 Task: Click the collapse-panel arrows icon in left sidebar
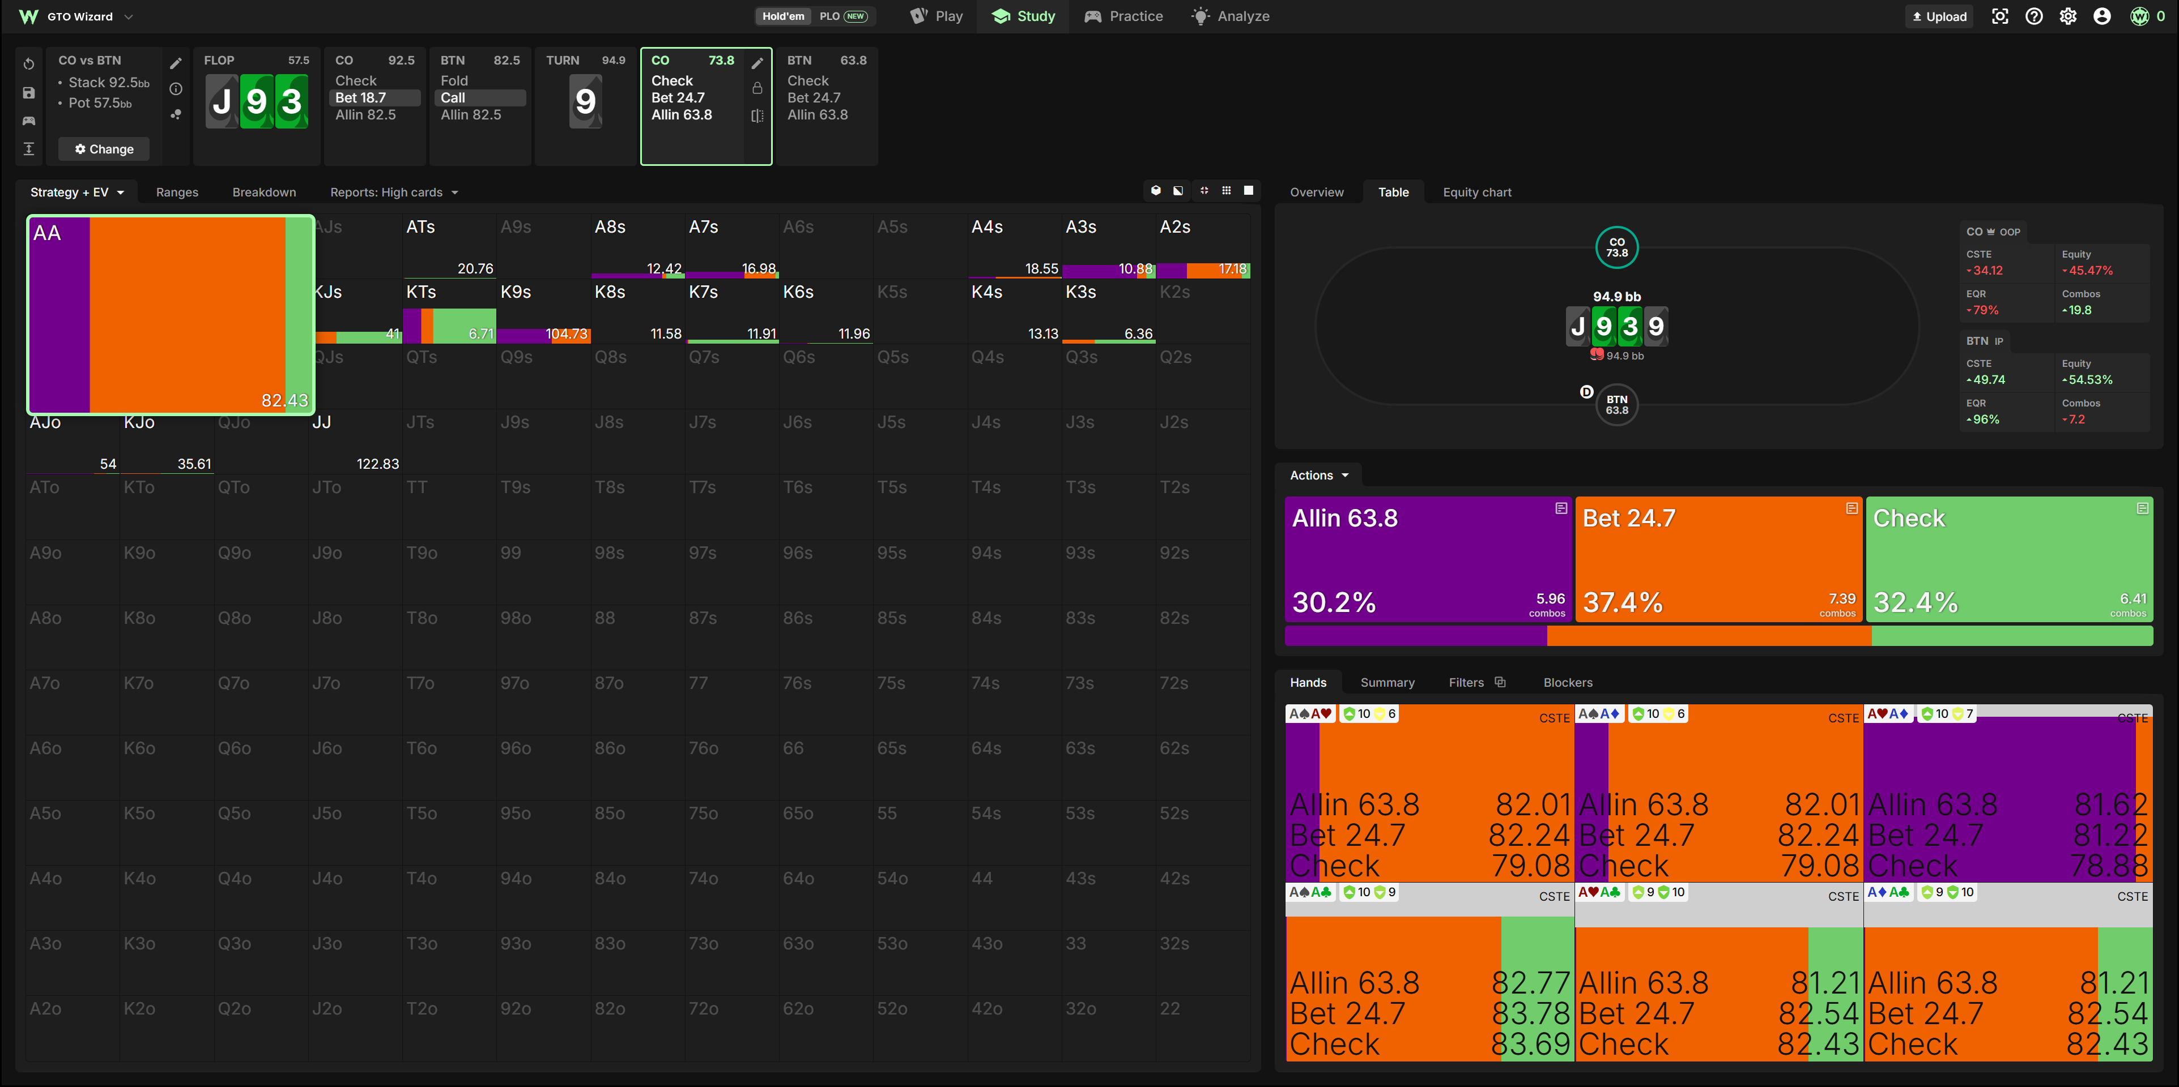(29, 149)
